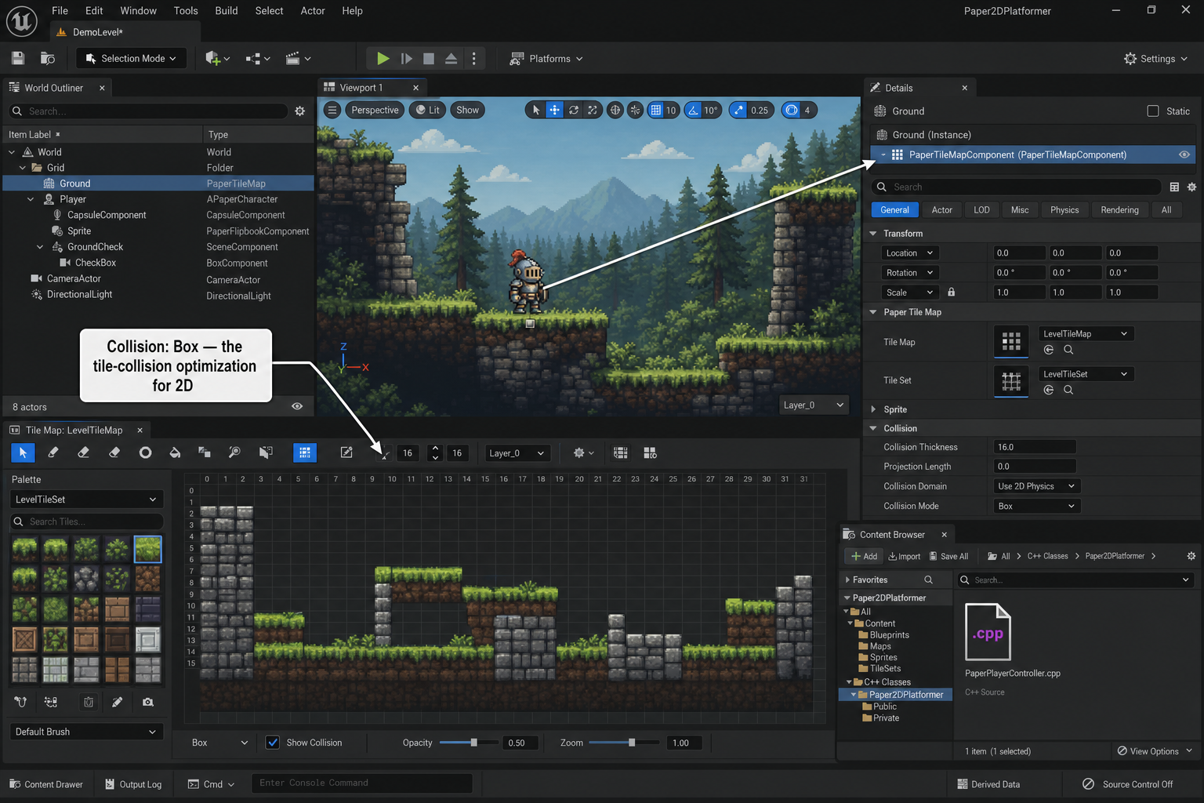Select the viewport Select-objects arrow tool
The width and height of the screenshot is (1204, 803).
coord(536,110)
